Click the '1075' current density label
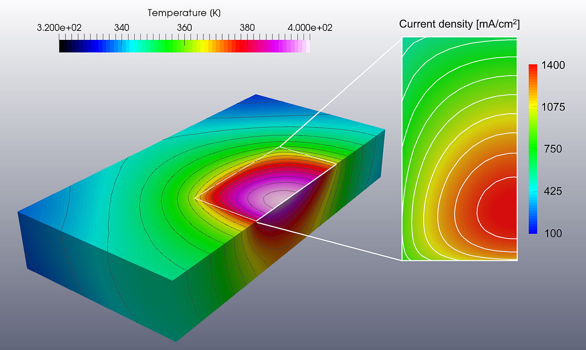The width and height of the screenshot is (586, 350). tap(553, 107)
